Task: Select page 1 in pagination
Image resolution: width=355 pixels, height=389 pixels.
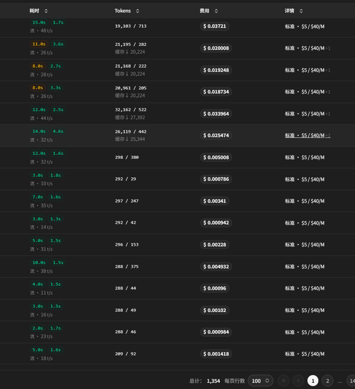Action: 313,381
